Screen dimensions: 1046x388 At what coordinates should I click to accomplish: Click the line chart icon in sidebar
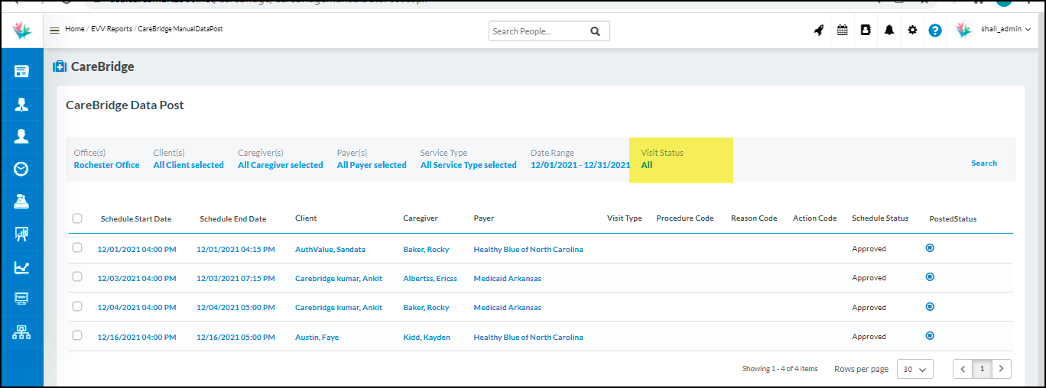(x=21, y=267)
